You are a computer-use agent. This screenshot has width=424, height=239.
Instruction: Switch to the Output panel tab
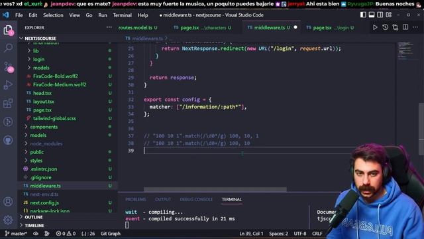tap(163, 199)
